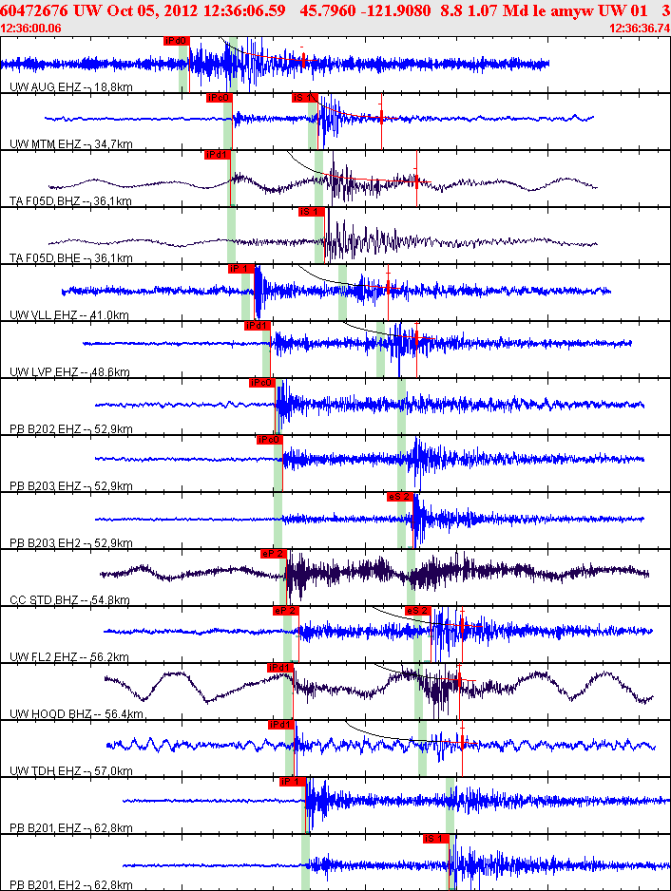The image size is (671, 891).
Task: Click the red coda end marker on UW MTM trace
Action: [x=381, y=118]
